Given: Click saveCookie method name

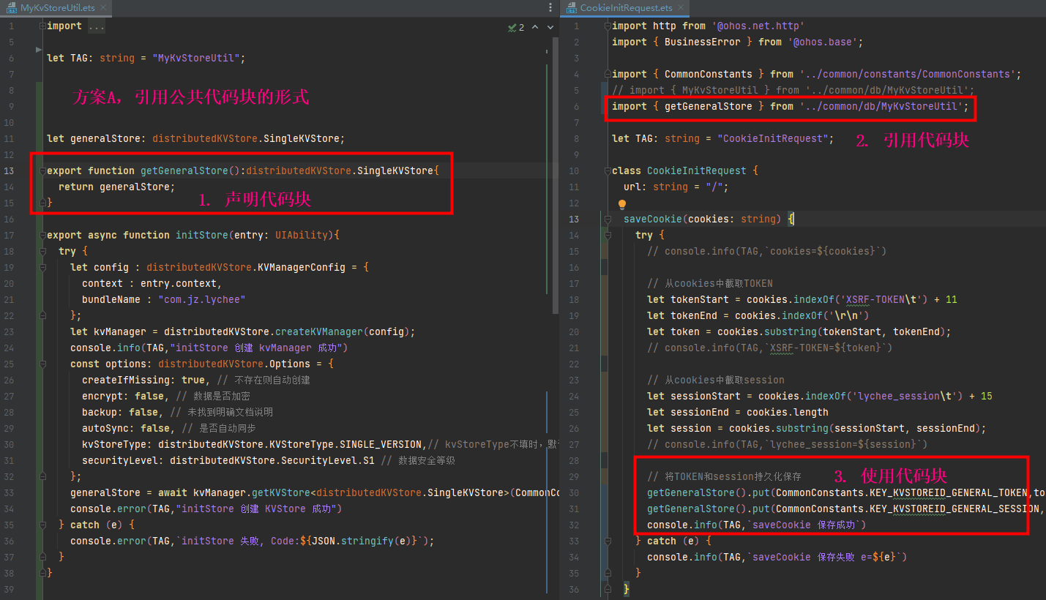Looking at the screenshot, I should pyautogui.click(x=653, y=219).
